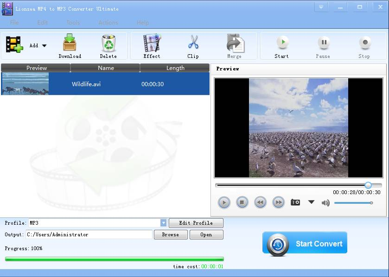
Task: Click the preview video image
Action: click(299, 128)
